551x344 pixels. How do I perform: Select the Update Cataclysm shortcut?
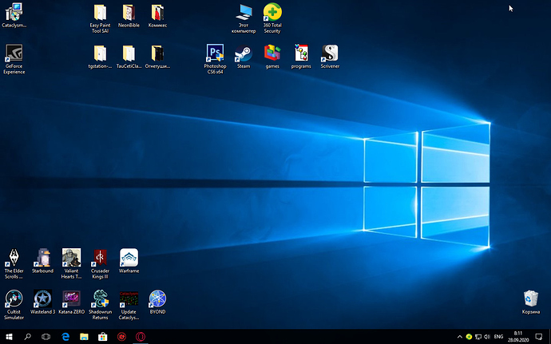coord(129,305)
